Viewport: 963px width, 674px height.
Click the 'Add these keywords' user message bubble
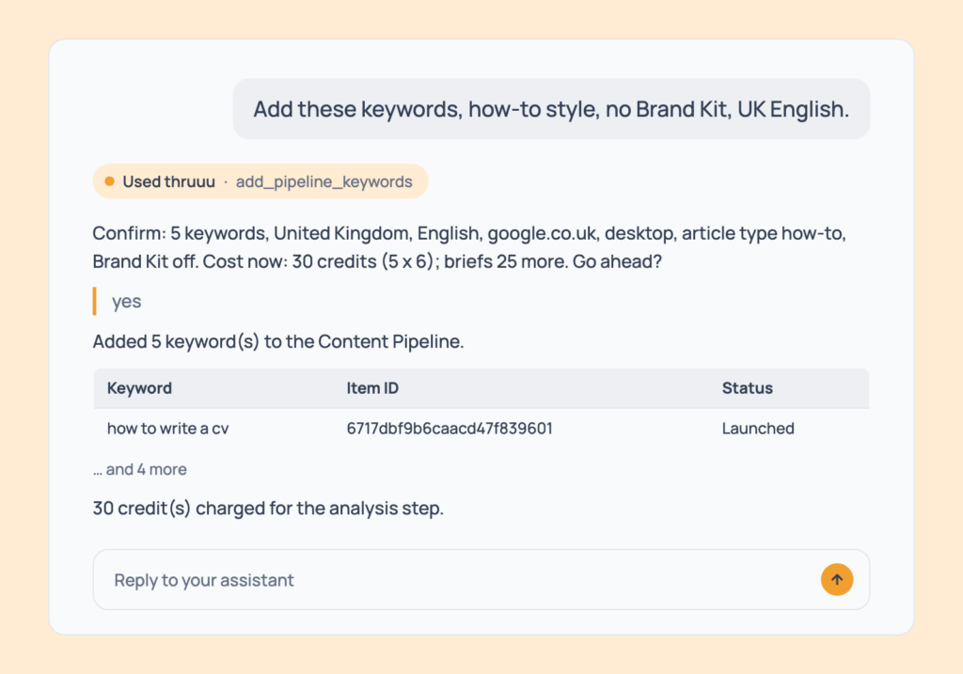(x=551, y=109)
